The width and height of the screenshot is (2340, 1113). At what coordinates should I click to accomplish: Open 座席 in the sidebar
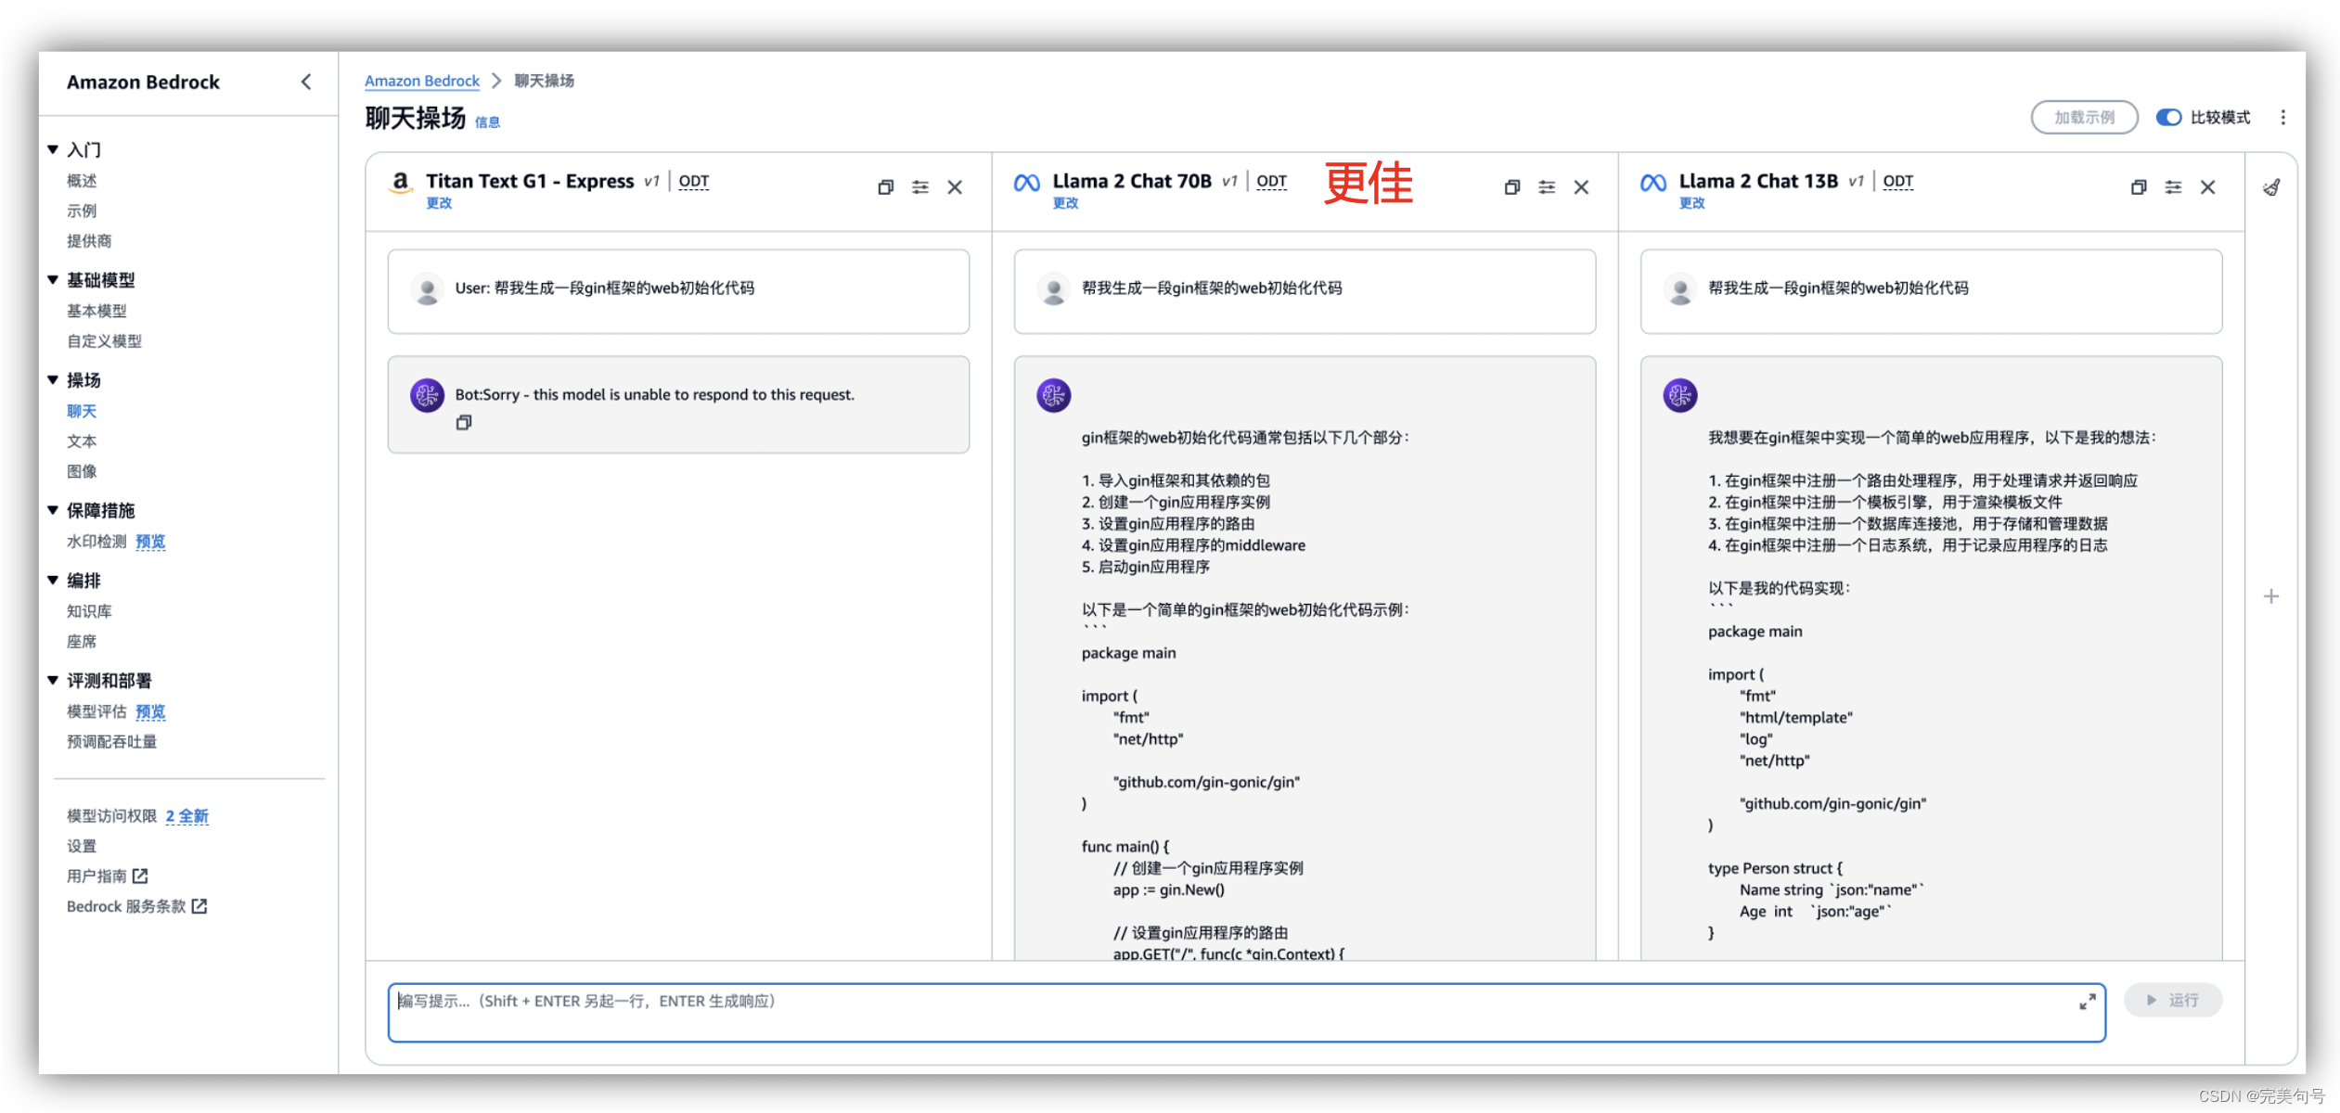coord(82,641)
